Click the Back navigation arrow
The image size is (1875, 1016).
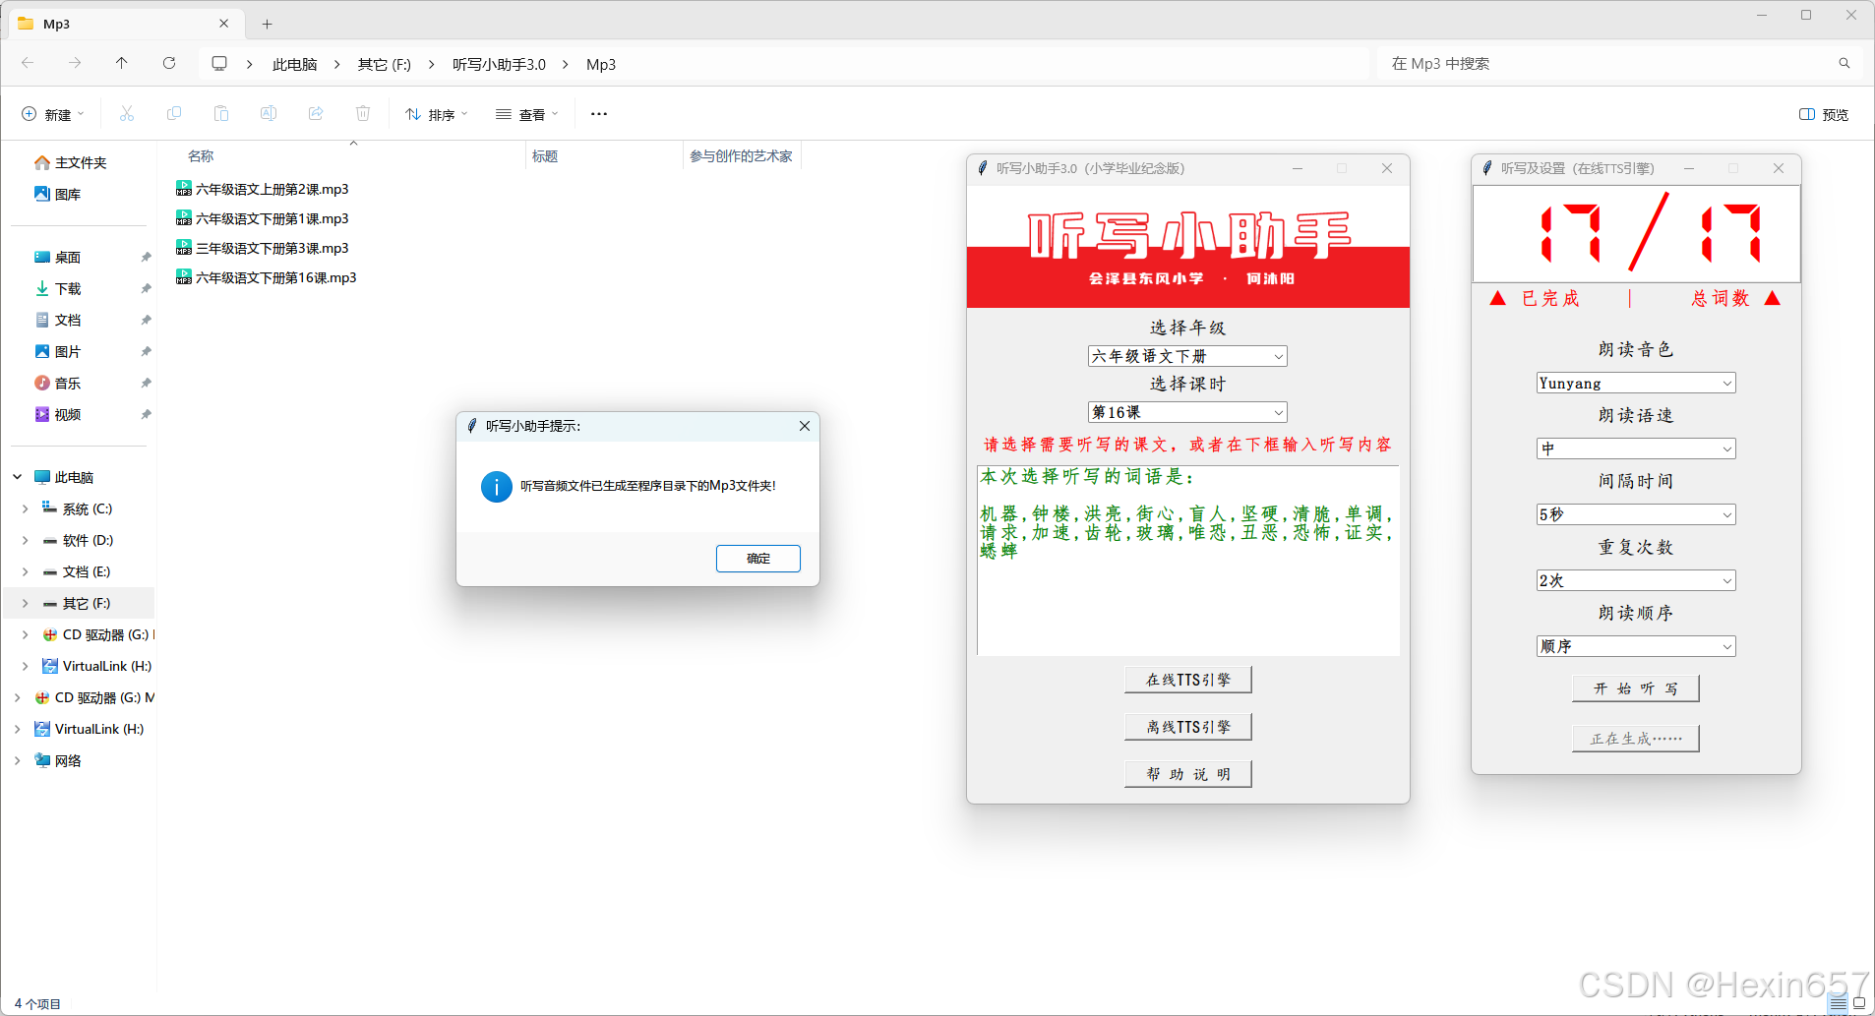point(28,63)
